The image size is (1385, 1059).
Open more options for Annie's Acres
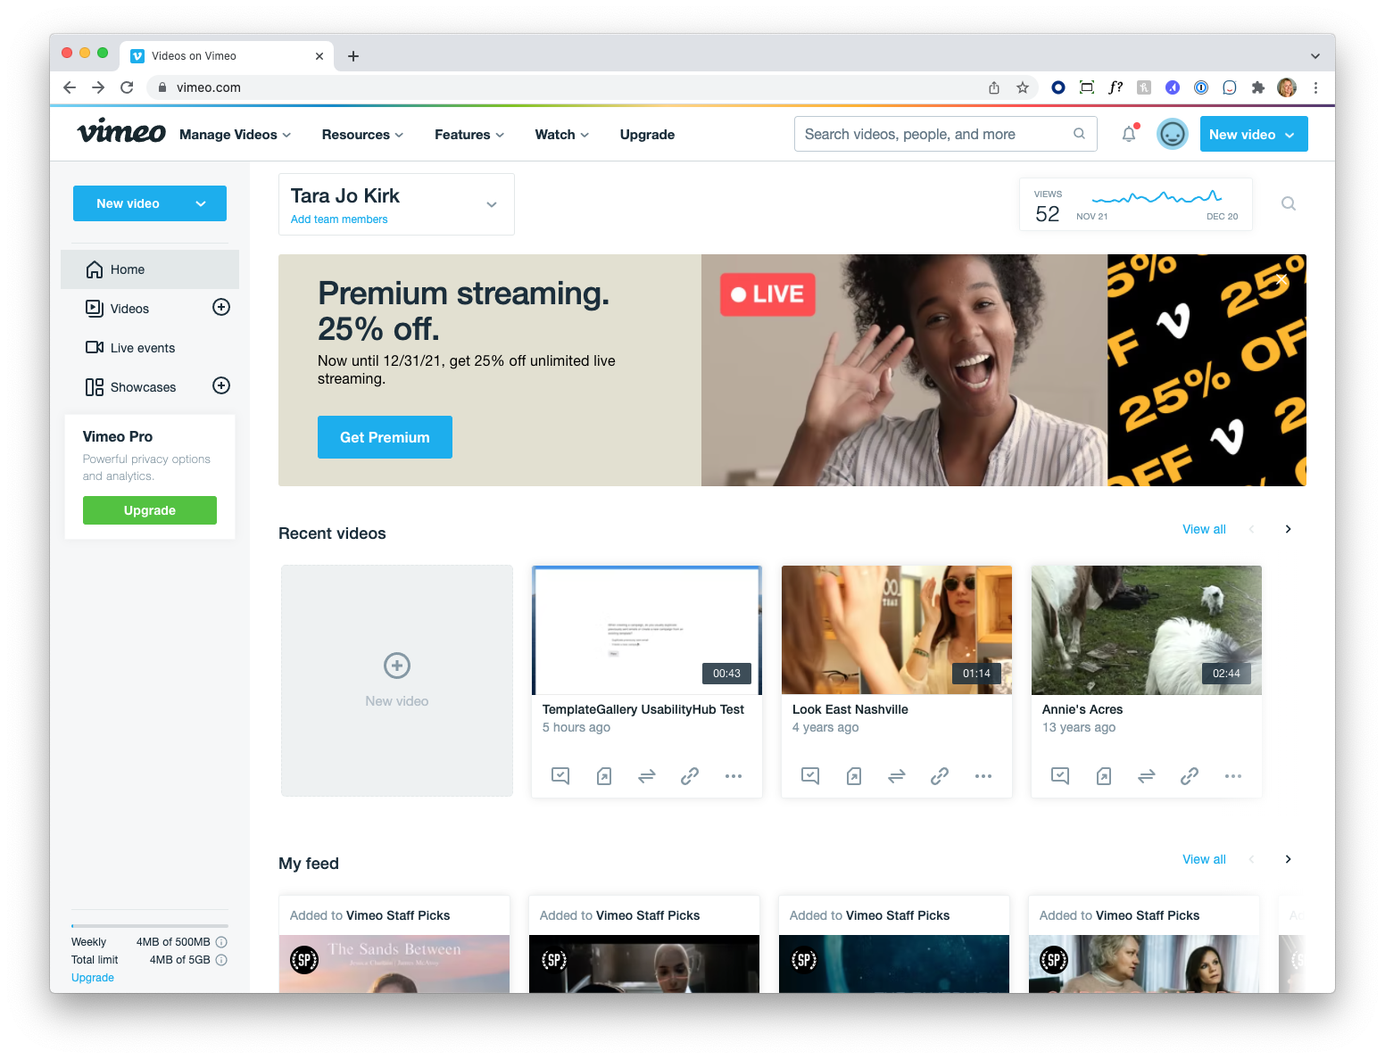1233,776
